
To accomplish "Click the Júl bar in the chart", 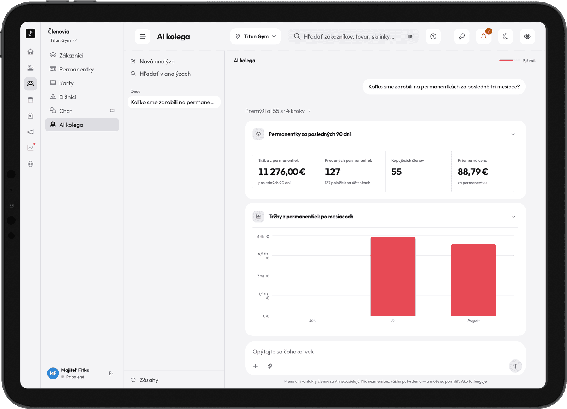I will [393, 276].
